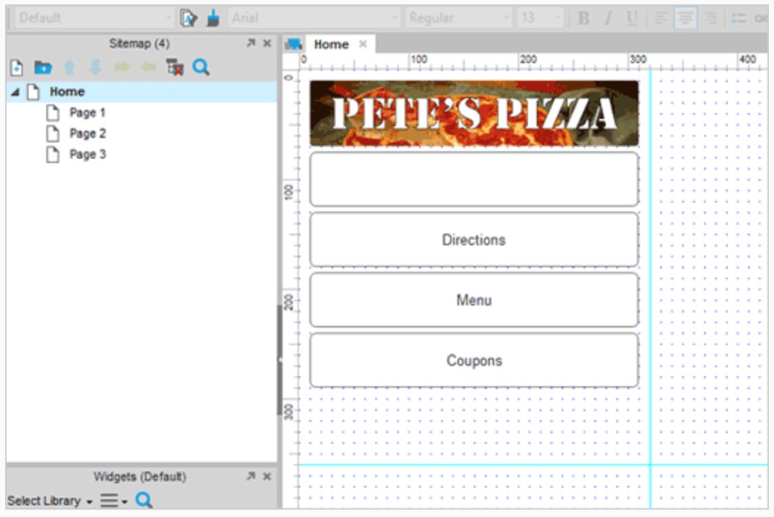Pop out the Sitemap panel
Screen dimensions: 774x517
click(250, 43)
